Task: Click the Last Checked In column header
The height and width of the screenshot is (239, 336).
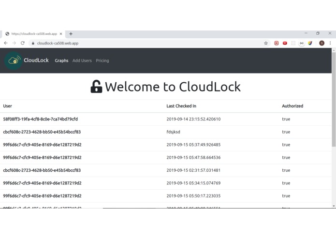Action: coord(181,106)
